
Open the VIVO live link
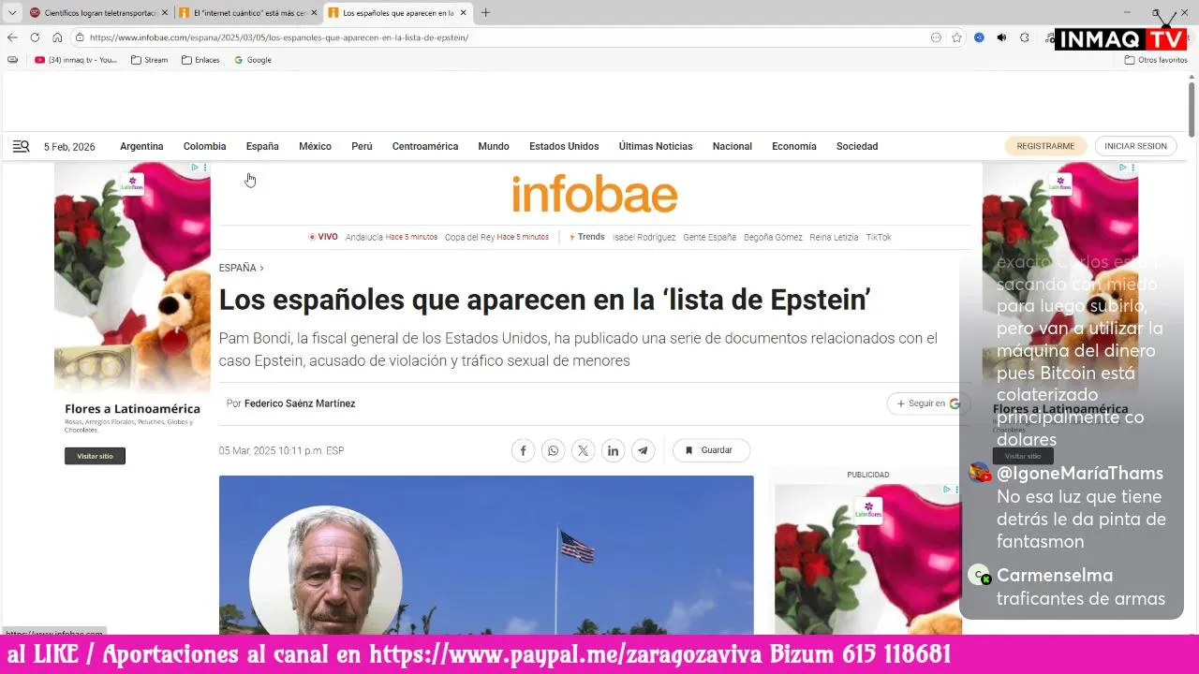pos(323,237)
